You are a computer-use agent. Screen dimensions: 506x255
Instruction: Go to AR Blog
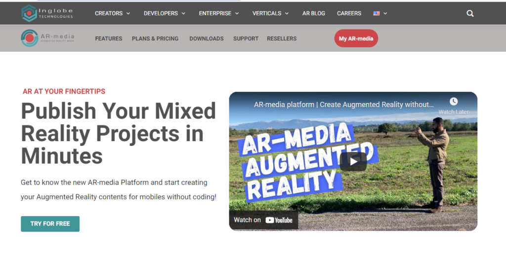click(x=314, y=13)
